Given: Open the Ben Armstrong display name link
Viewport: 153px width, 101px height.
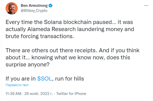Looking at the screenshot, I should click(34, 6).
